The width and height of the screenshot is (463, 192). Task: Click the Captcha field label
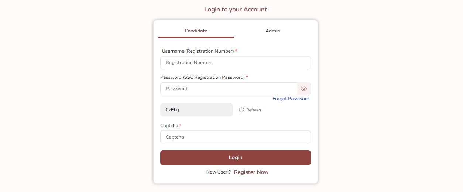[x=169, y=126]
